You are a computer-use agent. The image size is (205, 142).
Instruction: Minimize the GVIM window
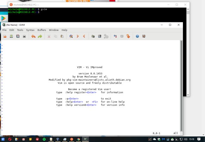click(x=162, y=25)
